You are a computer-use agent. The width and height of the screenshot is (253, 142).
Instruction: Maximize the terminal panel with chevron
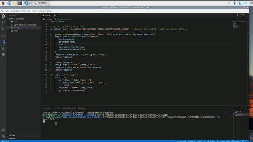[x=243, y=108]
